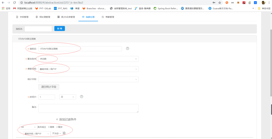Open the 登录-雅典娜 bookmark
The width and height of the screenshot is (272, 139).
(x=142, y=8)
